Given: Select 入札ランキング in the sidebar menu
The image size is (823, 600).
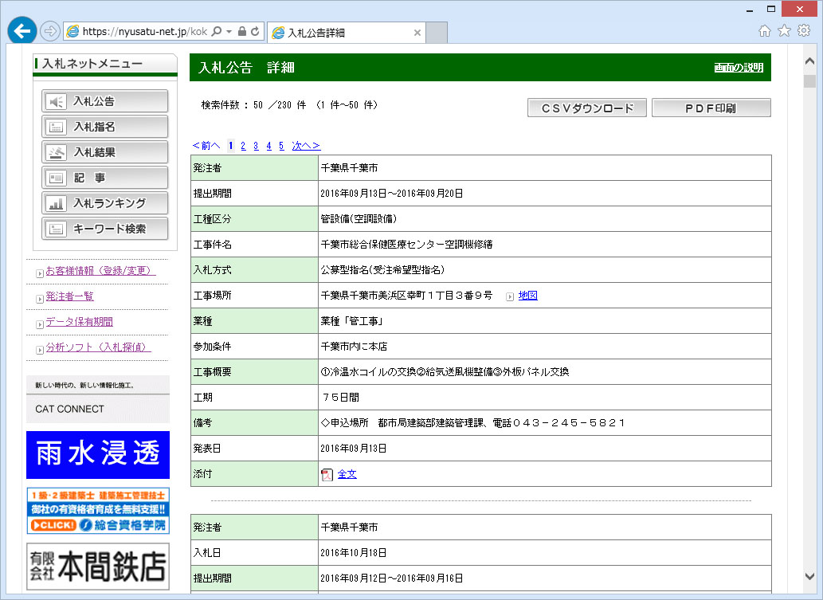Looking at the screenshot, I should click(x=104, y=203).
